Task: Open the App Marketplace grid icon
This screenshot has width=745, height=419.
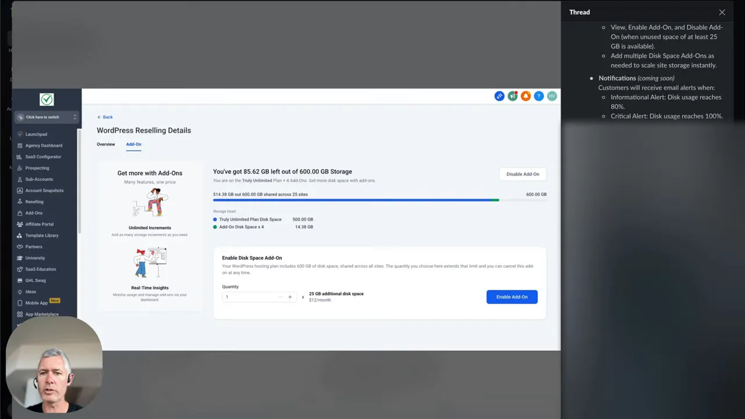Action: 20,314
